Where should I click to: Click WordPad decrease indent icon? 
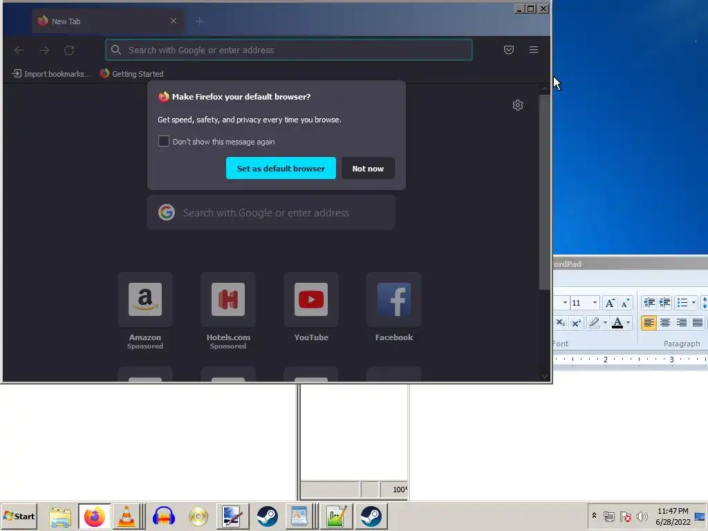(x=649, y=303)
